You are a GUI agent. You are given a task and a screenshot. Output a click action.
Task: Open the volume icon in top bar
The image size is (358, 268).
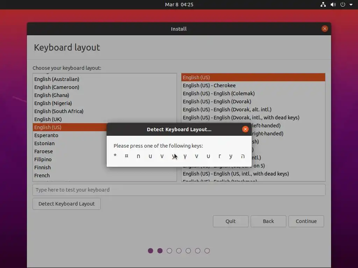pyautogui.click(x=333, y=4)
